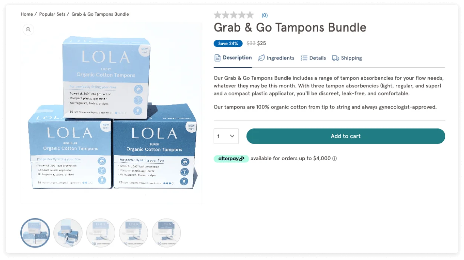Screen dimensions: 464x260
Task: Click the star rating icons
Action: tap(234, 15)
